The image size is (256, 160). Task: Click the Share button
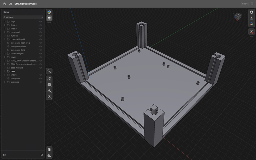tap(245, 4)
